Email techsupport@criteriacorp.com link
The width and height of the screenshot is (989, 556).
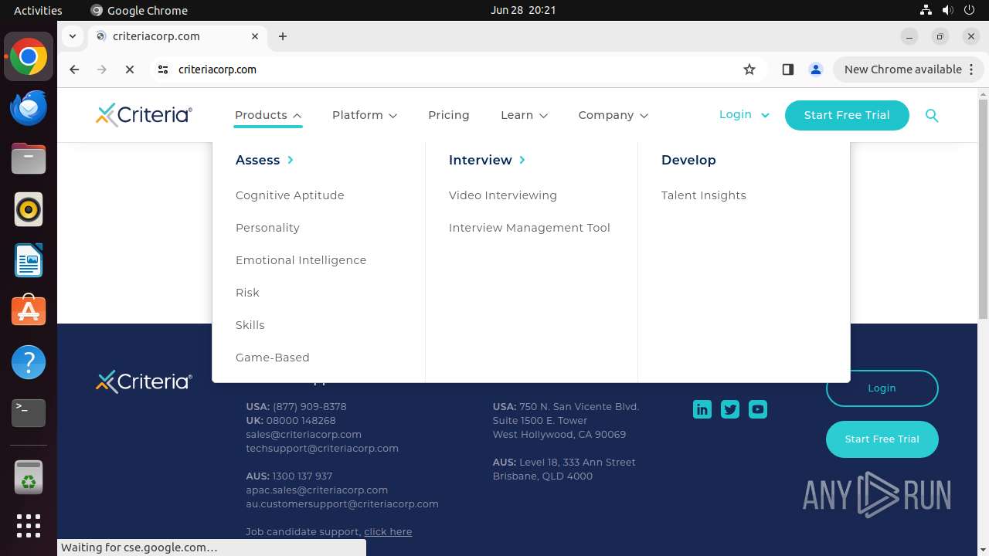[322, 449]
